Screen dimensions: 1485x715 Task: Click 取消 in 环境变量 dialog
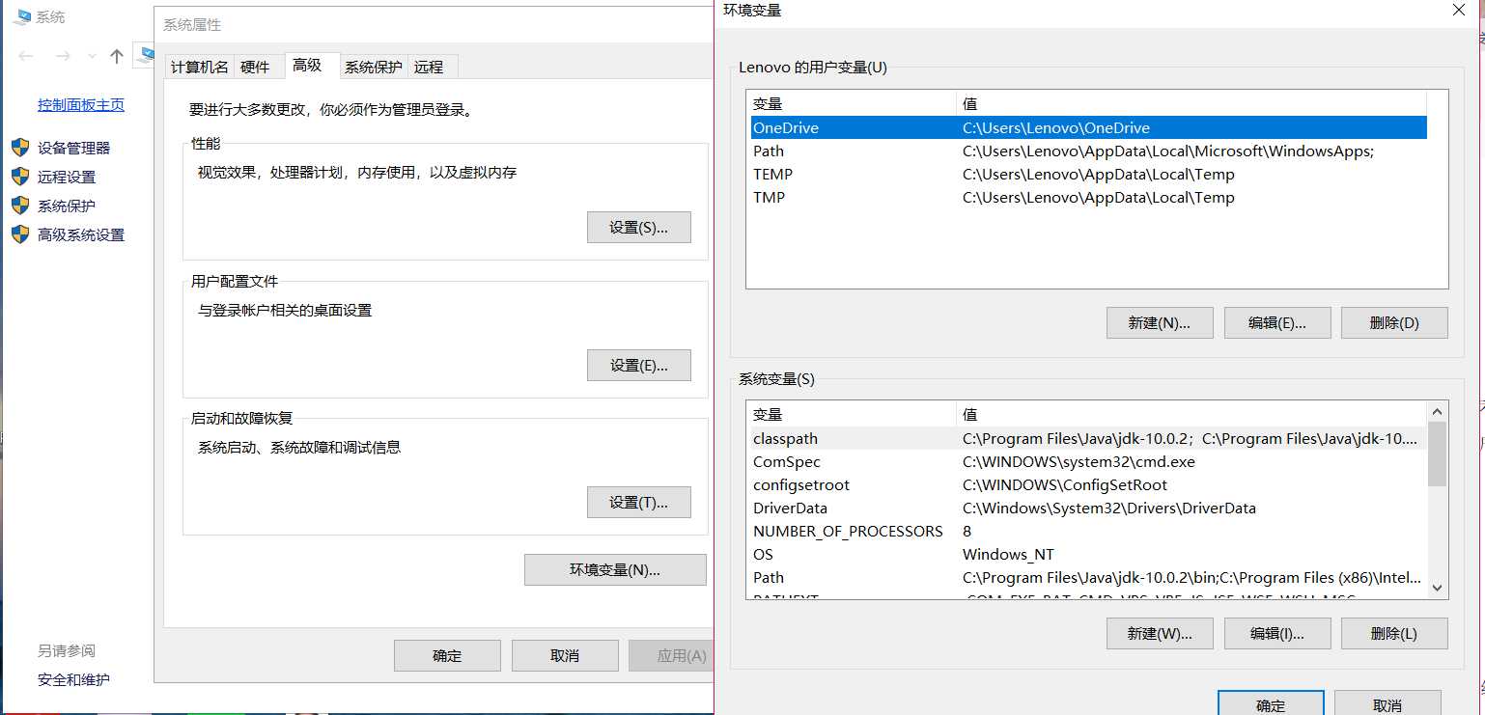pos(1387,703)
